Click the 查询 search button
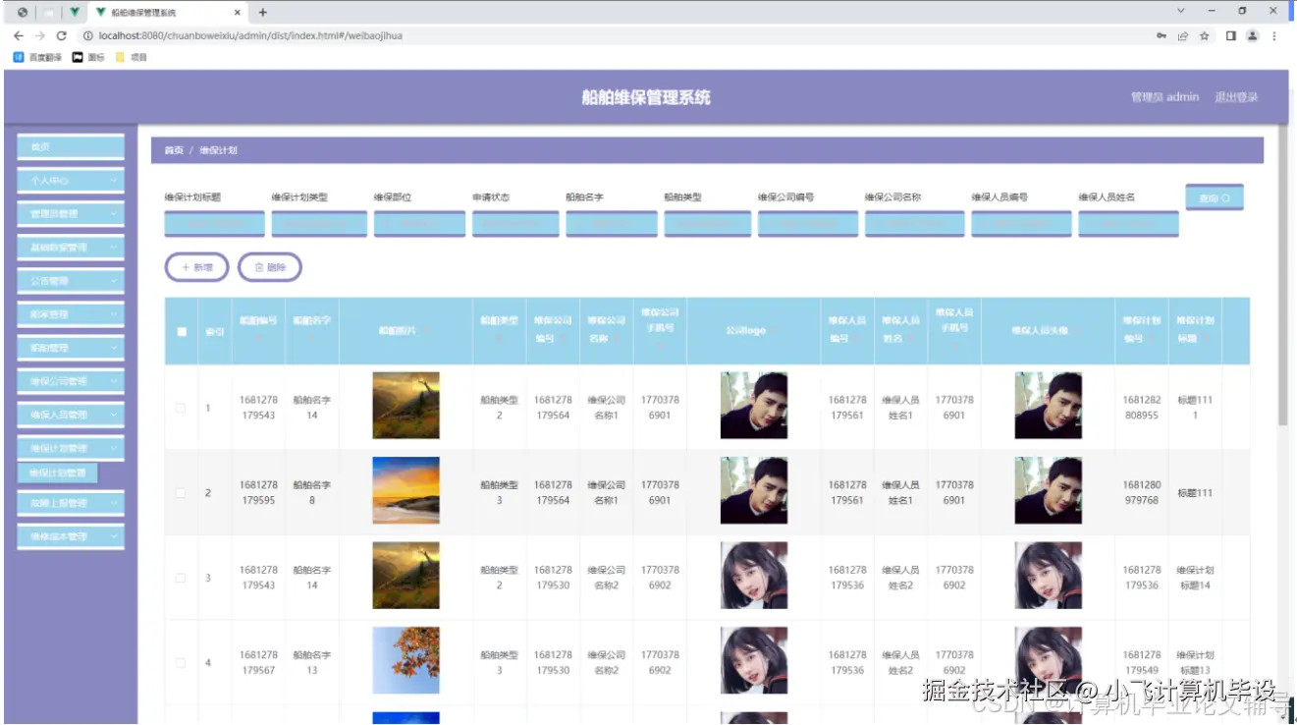 point(1215,197)
